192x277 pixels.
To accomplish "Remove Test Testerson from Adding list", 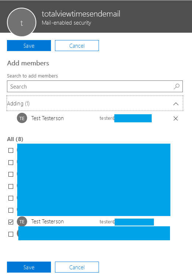I will [x=176, y=118].
